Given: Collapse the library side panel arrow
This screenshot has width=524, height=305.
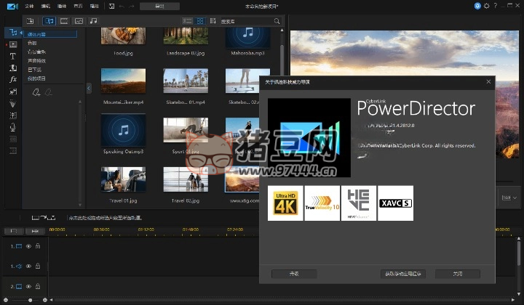Looking at the screenshot, I should (x=89, y=89).
